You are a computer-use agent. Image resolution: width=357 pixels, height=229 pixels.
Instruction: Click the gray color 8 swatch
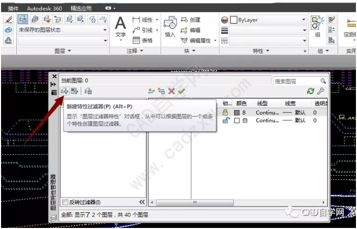click(x=237, y=112)
